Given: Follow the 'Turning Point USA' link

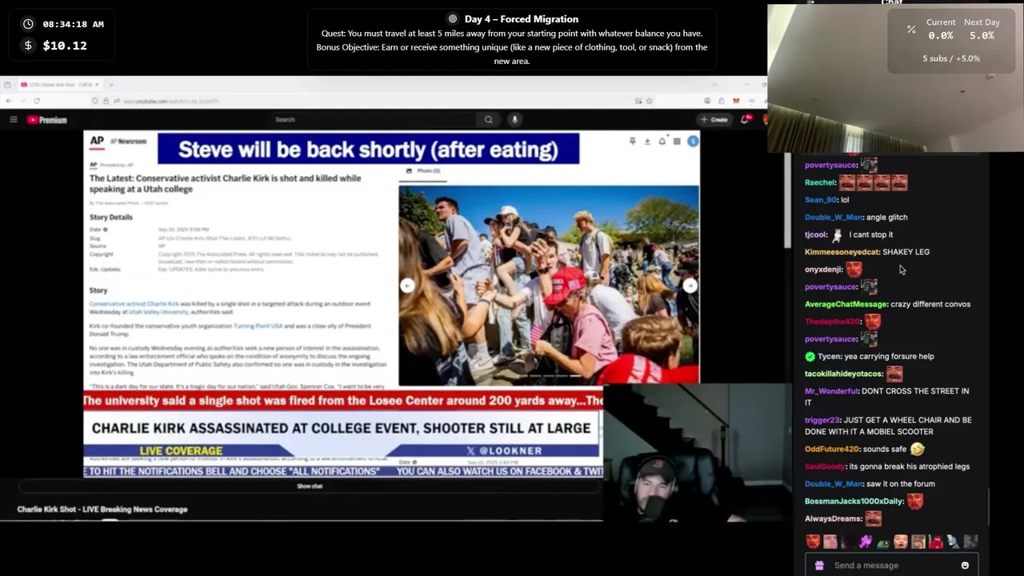Looking at the screenshot, I should click(258, 326).
